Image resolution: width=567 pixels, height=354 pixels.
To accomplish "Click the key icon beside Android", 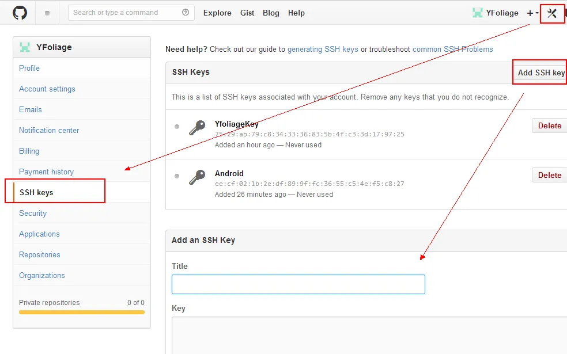I will coord(197,177).
